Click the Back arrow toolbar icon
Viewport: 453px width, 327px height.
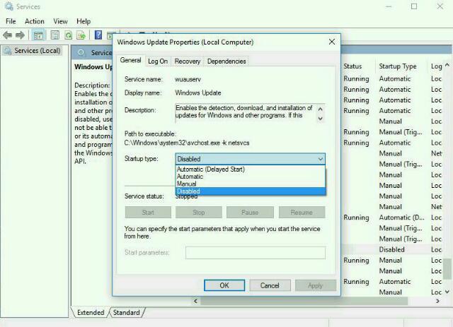pyautogui.click(x=8, y=35)
